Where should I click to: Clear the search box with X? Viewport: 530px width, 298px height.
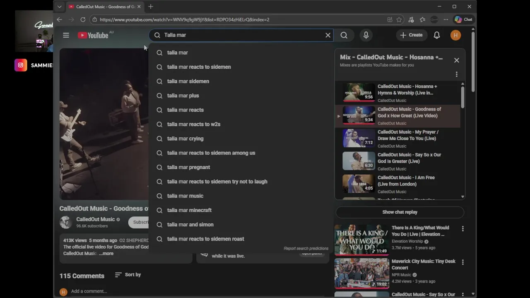[328, 35]
